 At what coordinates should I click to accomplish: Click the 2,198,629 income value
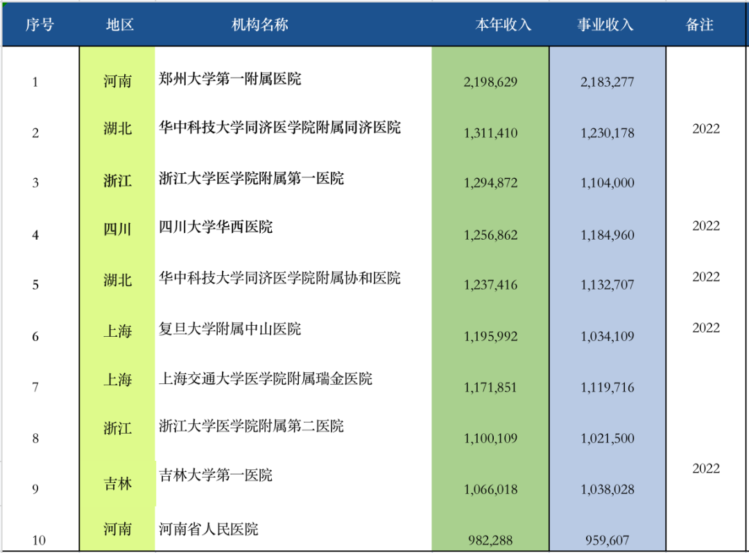tap(490, 82)
